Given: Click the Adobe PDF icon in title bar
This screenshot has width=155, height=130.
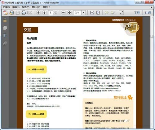Looking at the screenshot, I should 3,2.
